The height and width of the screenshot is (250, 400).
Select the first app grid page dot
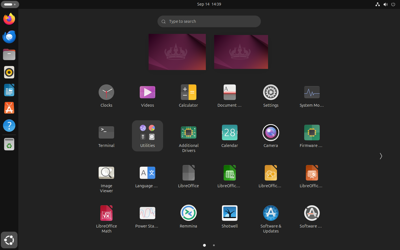click(x=204, y=245)
